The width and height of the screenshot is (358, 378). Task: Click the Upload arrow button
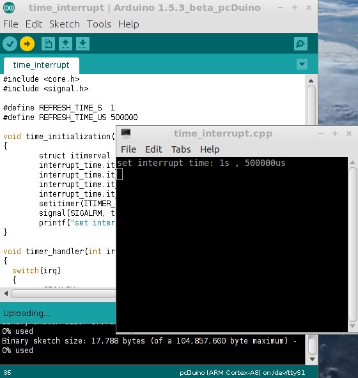pos(27,44)
